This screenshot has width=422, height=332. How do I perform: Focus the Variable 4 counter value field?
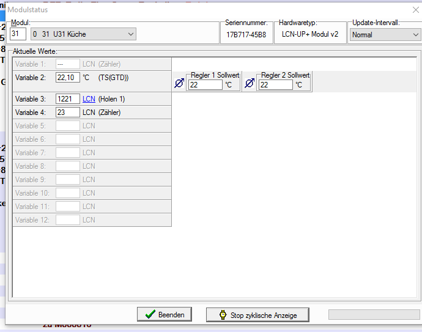pos(67,113)
